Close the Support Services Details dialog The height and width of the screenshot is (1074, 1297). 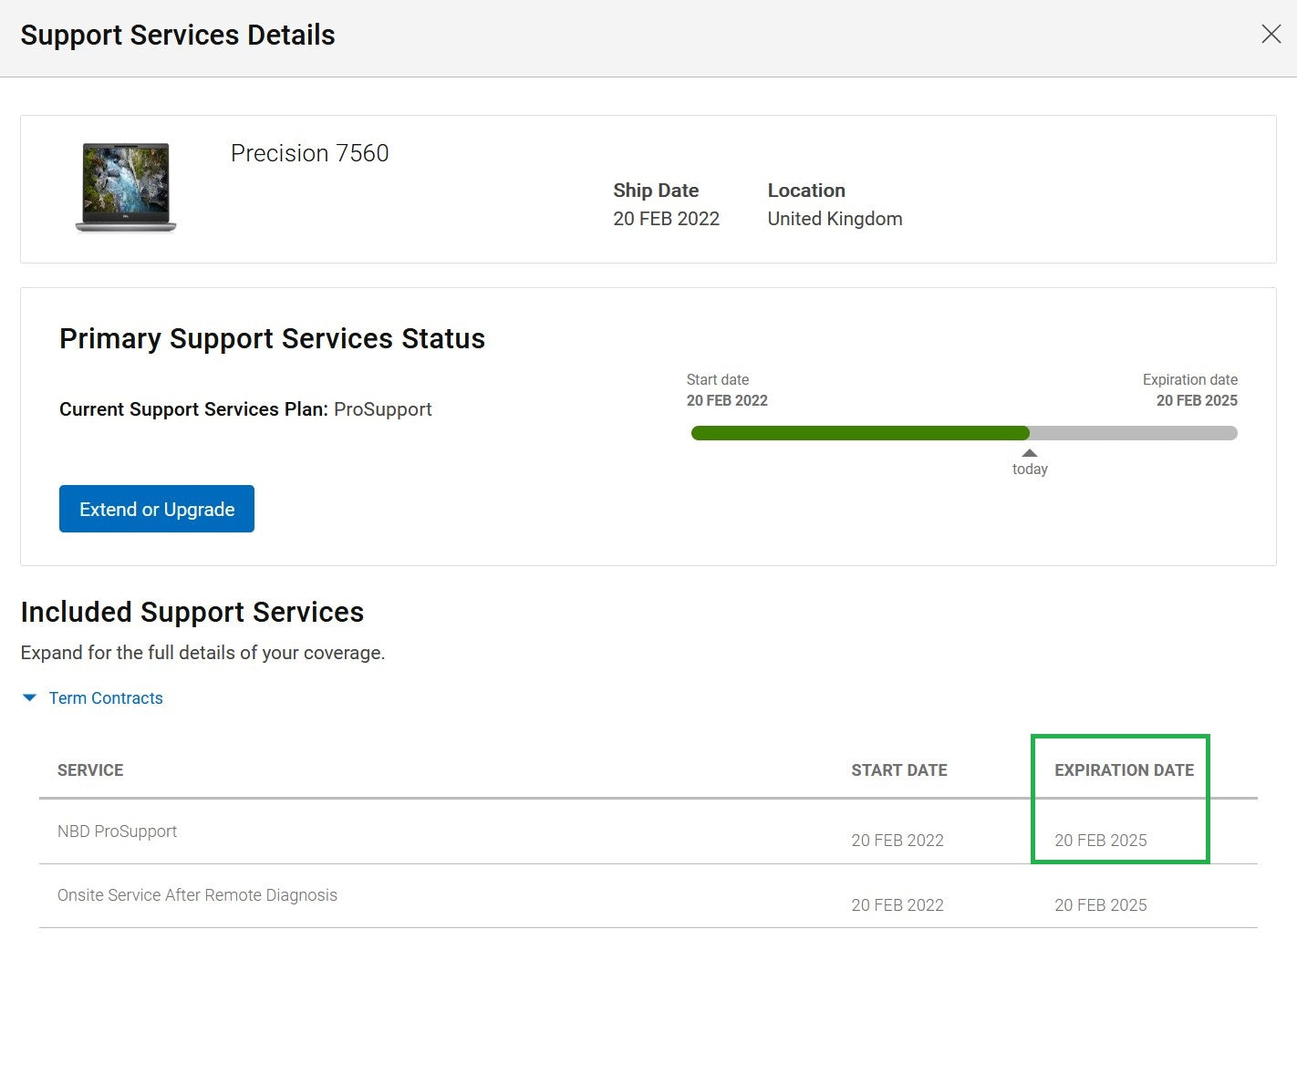pyautogui.click(x=1271, y=35)
